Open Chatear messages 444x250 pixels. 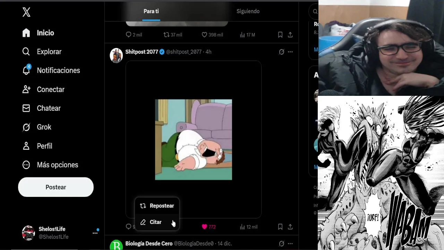click(x=41, y=108)
